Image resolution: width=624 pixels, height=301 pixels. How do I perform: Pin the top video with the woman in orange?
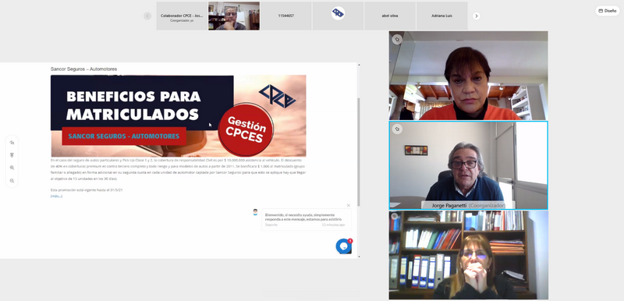point(397,39)
